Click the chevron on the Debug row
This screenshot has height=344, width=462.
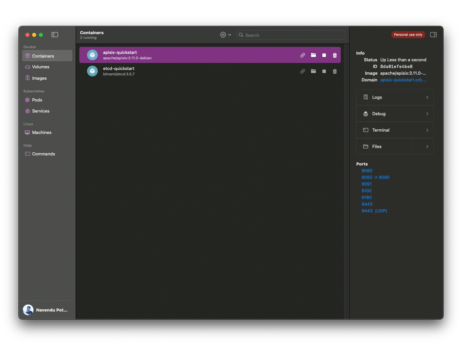point(427,114)
